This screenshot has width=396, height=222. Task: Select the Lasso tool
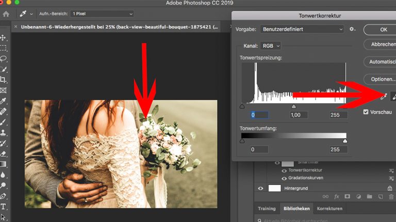(x=3, y=59)
